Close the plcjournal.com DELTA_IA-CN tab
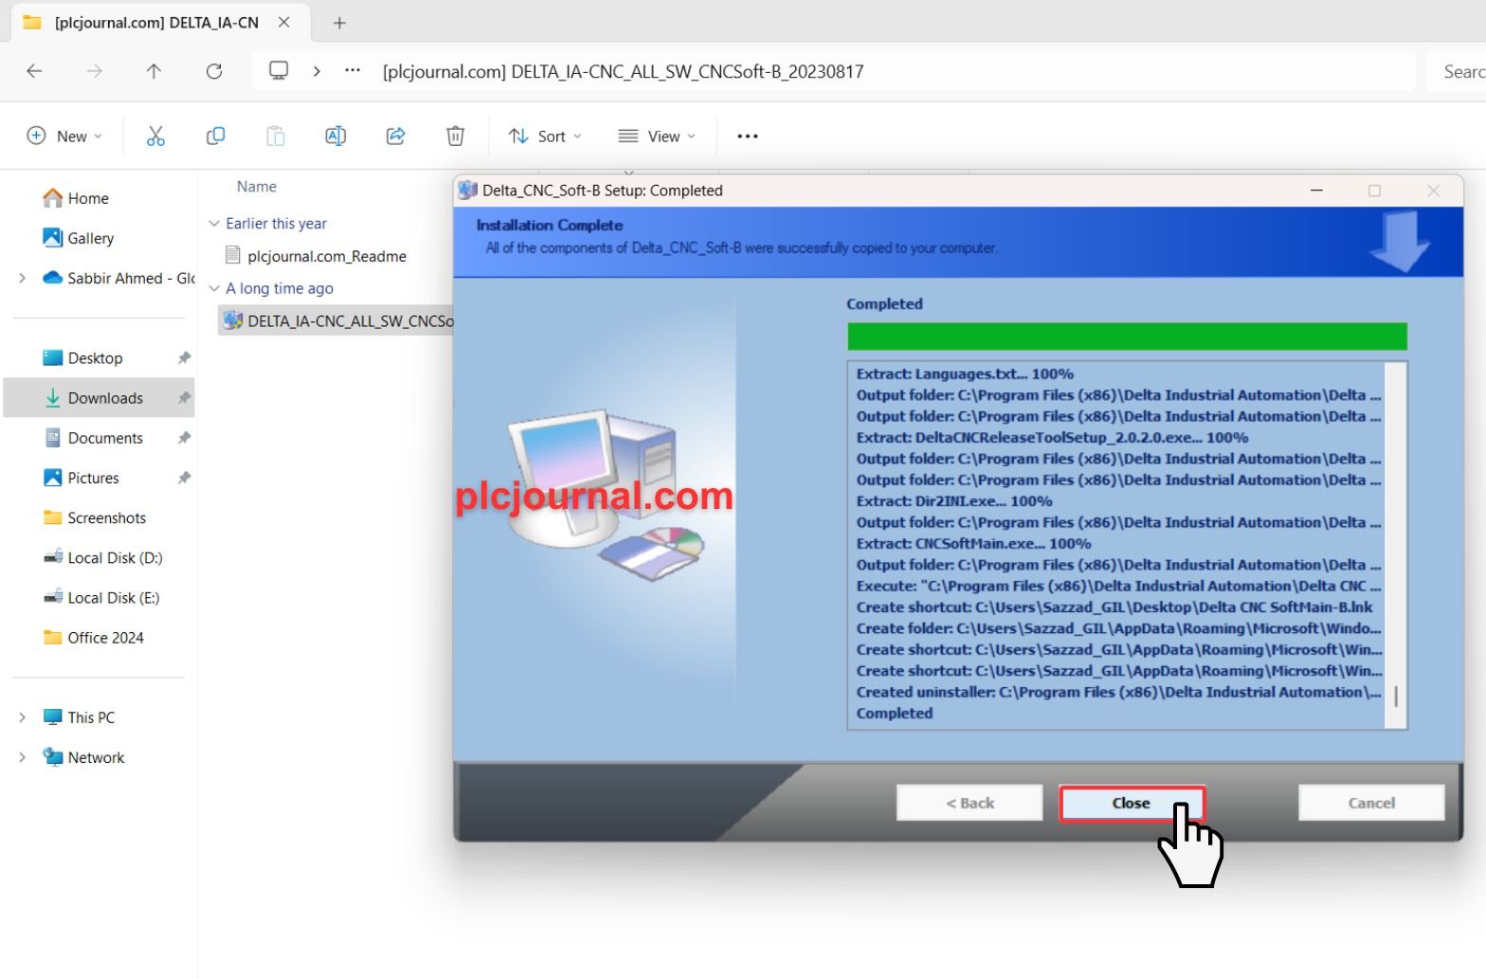This screenshot has width=1486, height=979. (284, 23)
